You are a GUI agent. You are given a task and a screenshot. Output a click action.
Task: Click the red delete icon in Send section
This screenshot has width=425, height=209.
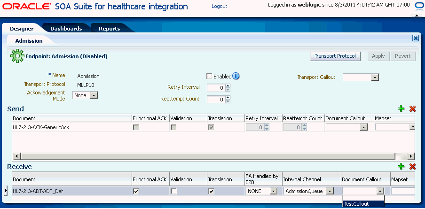click(412, 109)
